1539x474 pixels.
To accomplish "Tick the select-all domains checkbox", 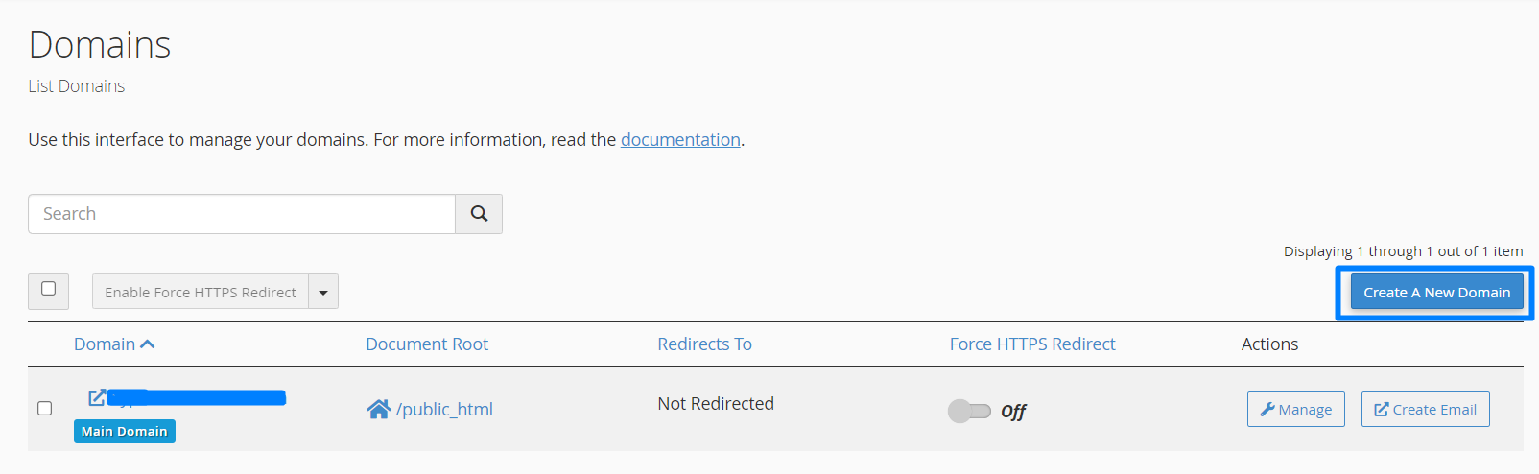I will (49, 289).
